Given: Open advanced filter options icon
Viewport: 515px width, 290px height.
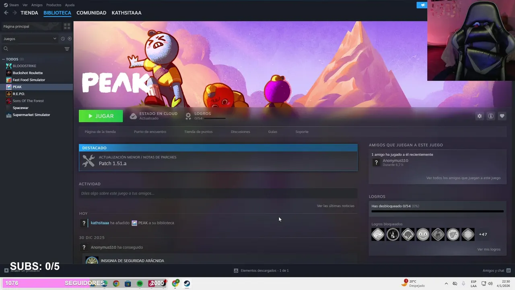Looking at the screenshot, I should [67, 49].
